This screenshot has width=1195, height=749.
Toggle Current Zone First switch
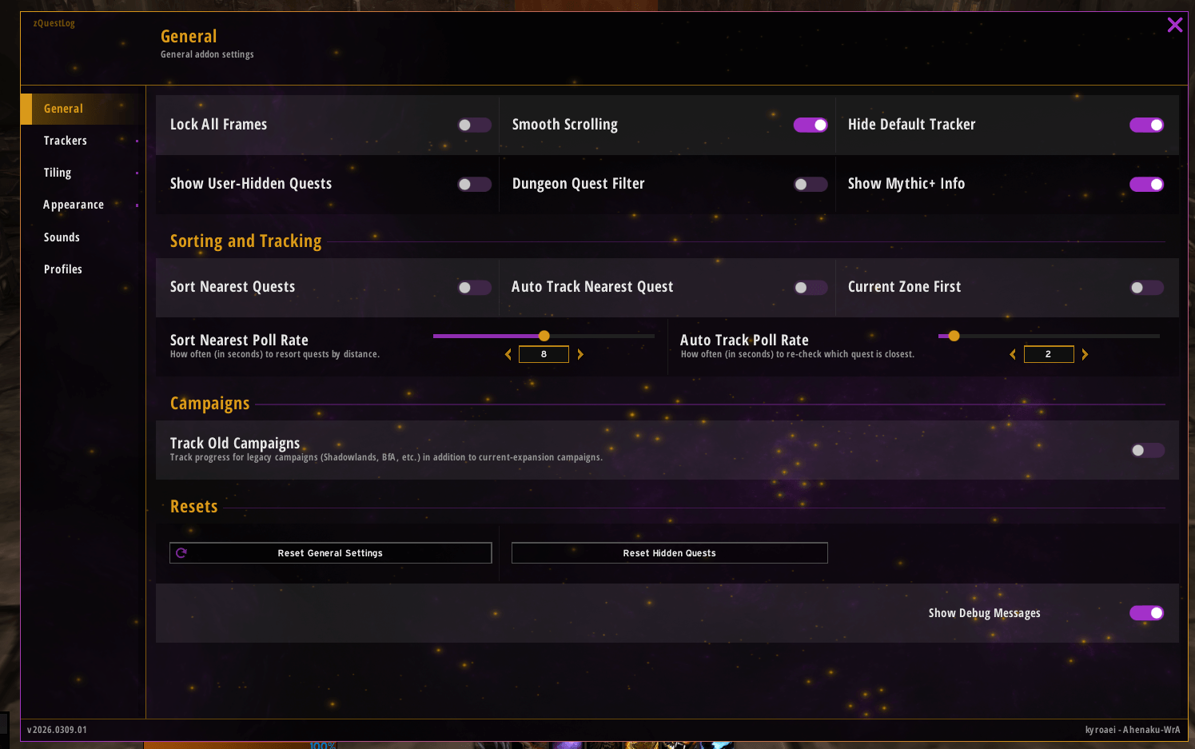point(1146,287)
